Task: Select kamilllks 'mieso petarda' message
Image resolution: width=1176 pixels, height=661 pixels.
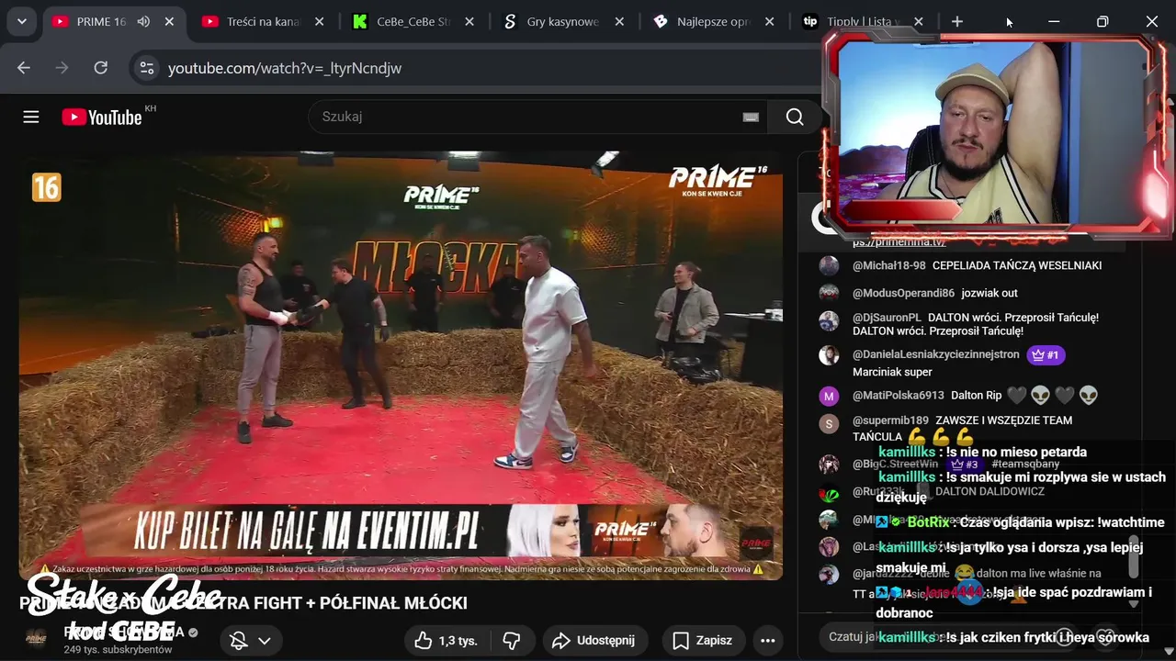Action: (x=982, y=452)
